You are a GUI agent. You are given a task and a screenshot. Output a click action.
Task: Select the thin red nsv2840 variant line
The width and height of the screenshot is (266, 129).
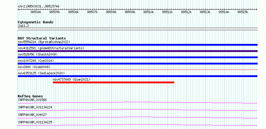[137, 70]
